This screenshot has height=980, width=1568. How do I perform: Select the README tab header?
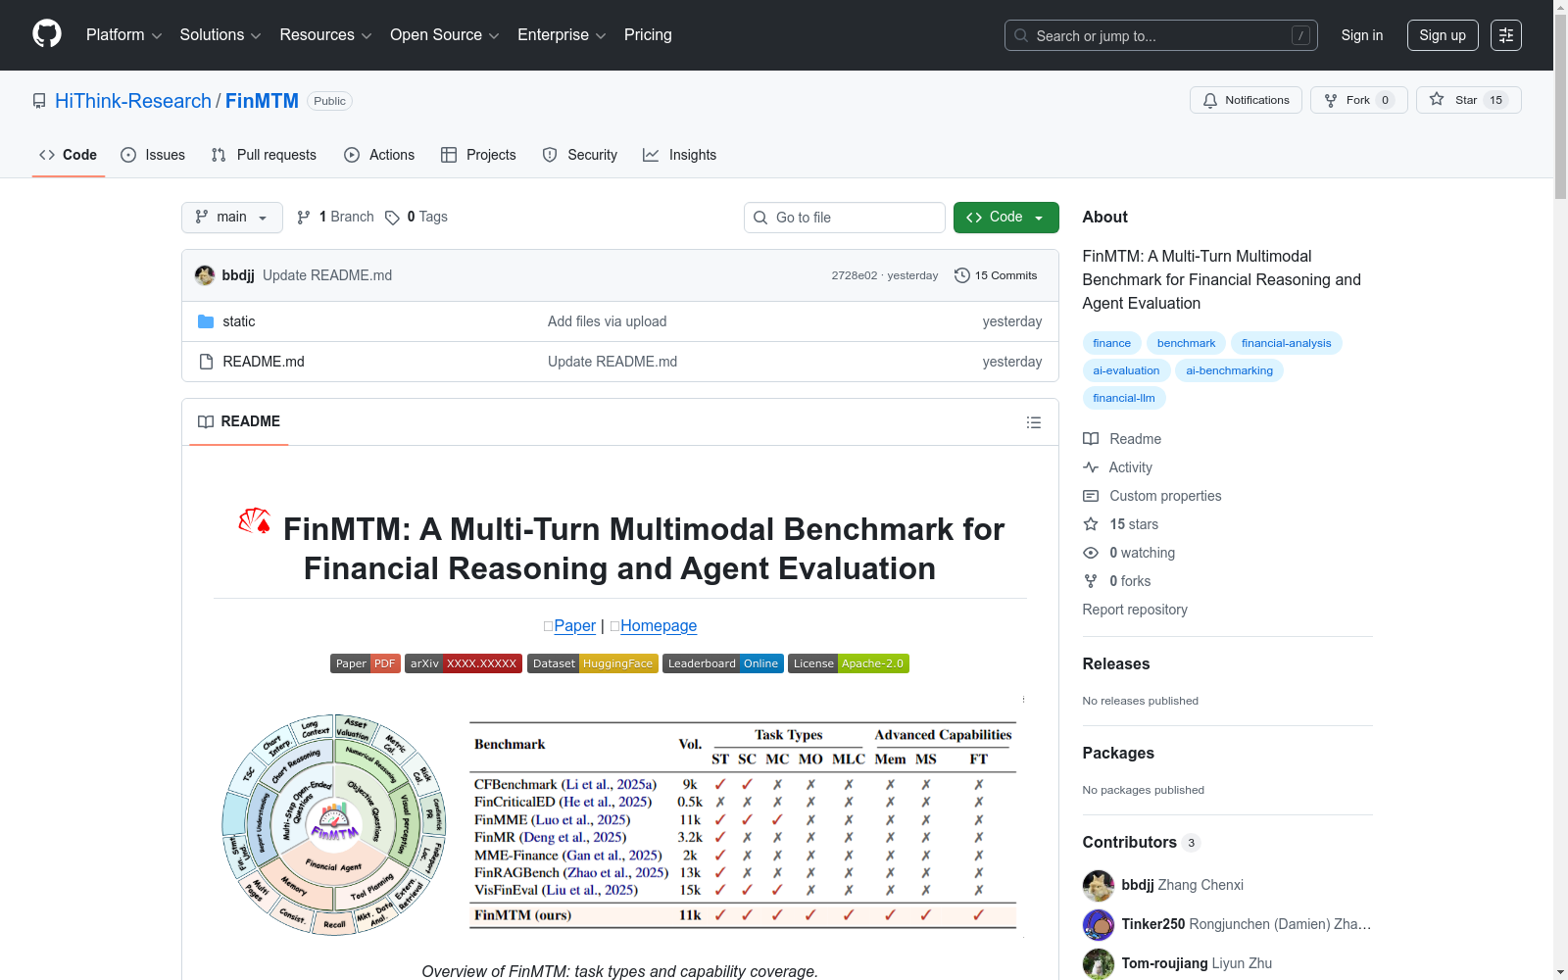tap(239, 421)
